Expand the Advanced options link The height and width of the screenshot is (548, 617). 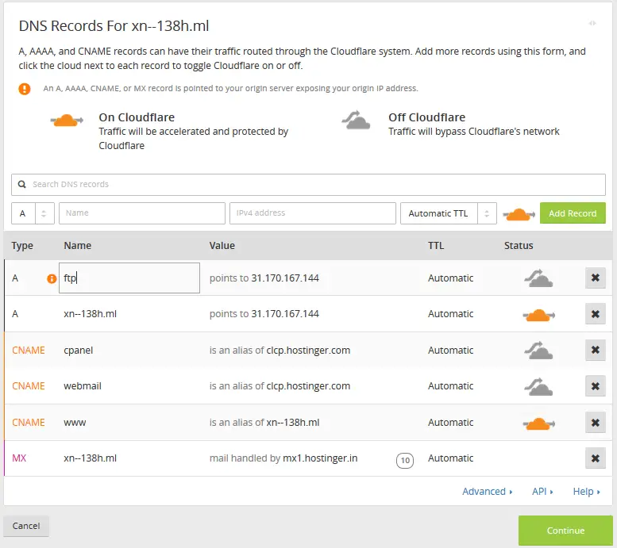(x=487, y=492)
